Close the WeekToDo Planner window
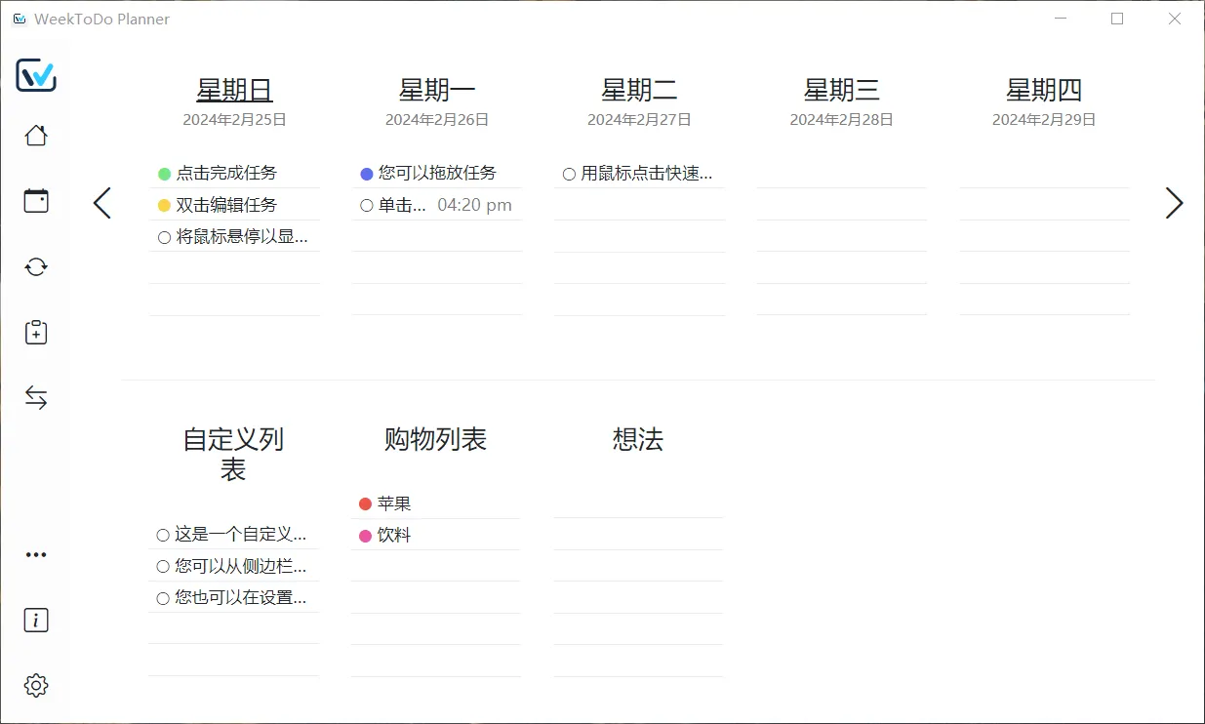Image resolution: width=1205 pixels, height=724 pixels. (1175, 19)
